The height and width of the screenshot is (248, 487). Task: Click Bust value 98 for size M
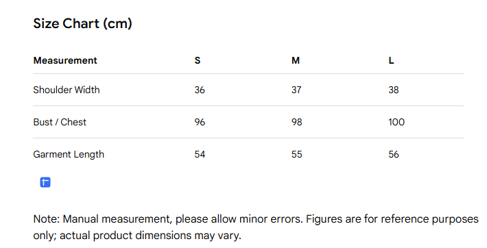296,122
